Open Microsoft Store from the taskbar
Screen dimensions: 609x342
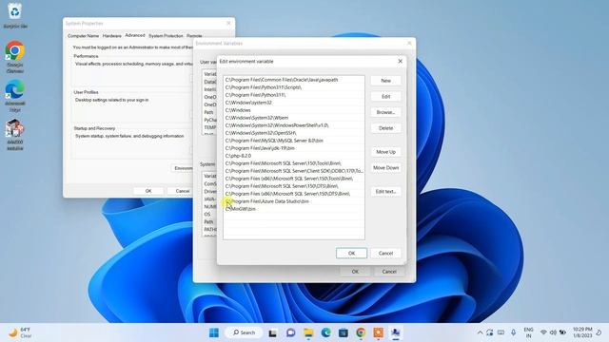tap(344, 332)
